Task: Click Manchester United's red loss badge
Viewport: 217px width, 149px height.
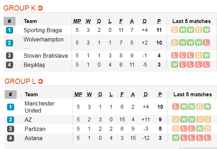Action: 176,107
